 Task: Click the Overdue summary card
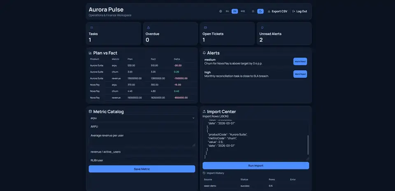[170, 33]
